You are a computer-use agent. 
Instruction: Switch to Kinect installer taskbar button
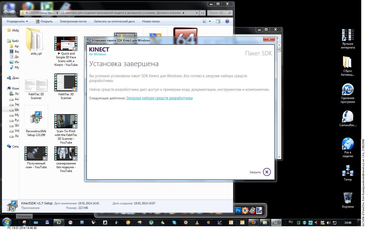click(276, 222)
